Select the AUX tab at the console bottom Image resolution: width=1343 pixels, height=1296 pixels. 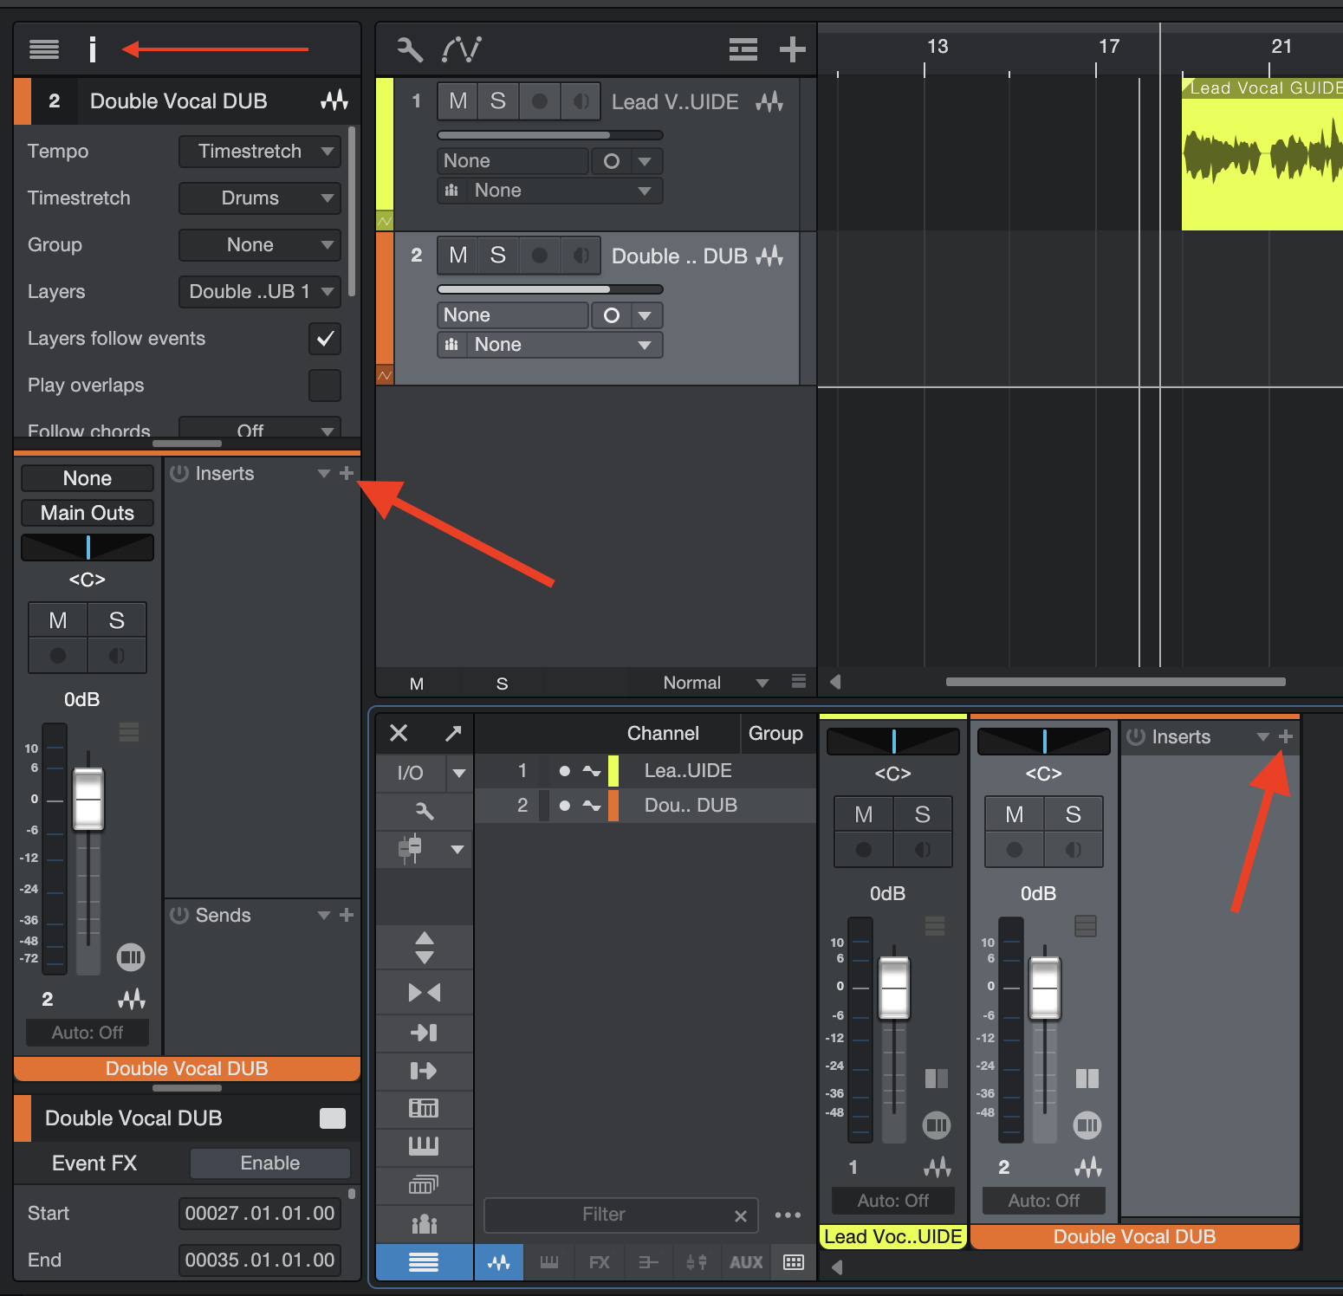click(x=745, y=1262)
